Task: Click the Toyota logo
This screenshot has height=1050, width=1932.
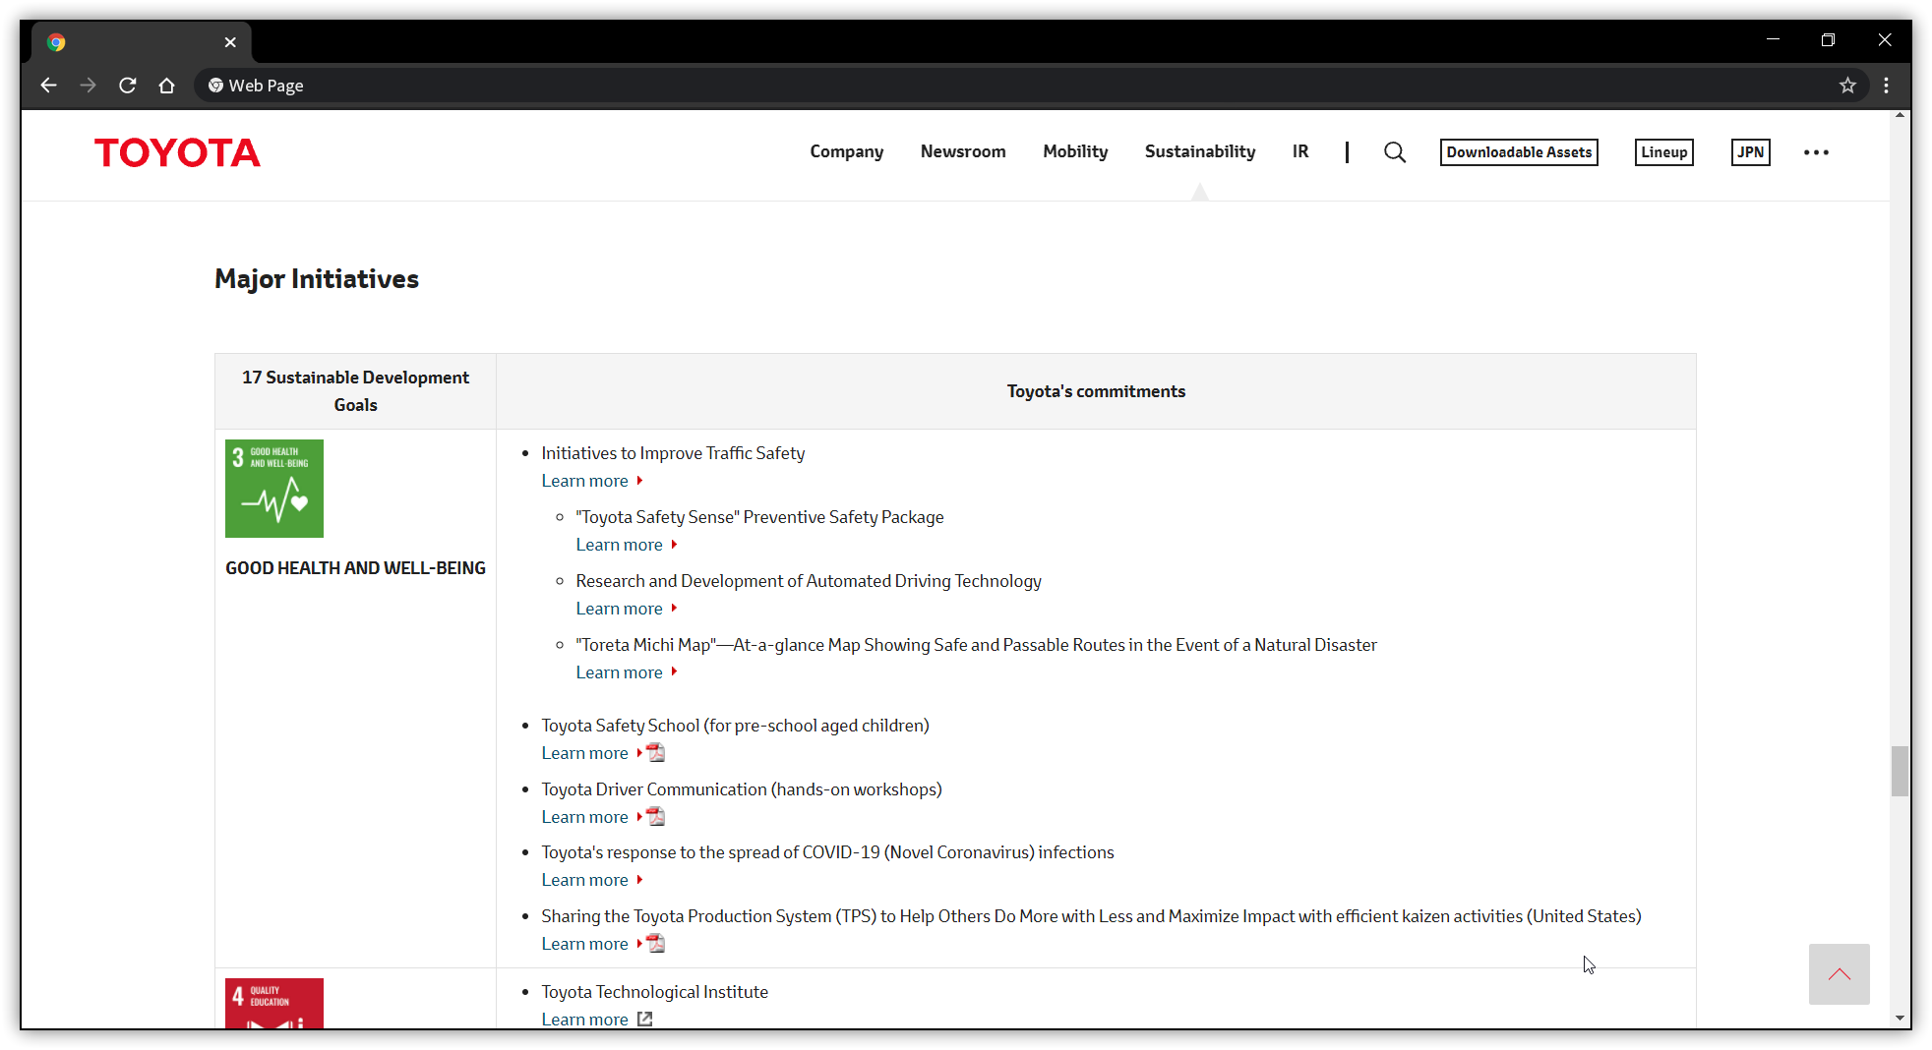Action: pyautogui.click(x=177, y=152)
